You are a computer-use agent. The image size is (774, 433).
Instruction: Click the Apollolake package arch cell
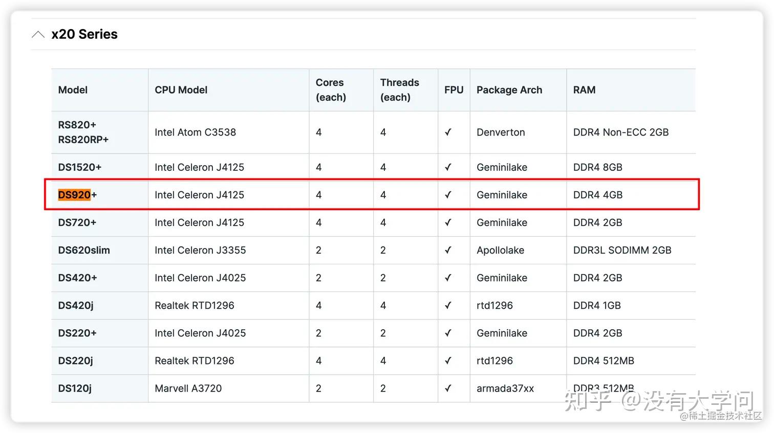click(x=500, y=250)
